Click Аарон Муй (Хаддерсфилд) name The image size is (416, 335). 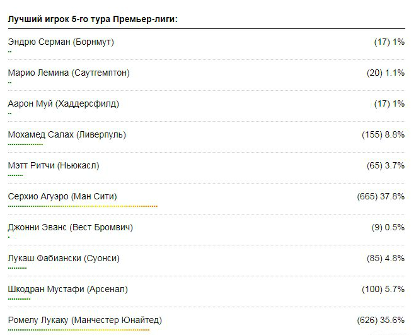[x=64, y=103]
